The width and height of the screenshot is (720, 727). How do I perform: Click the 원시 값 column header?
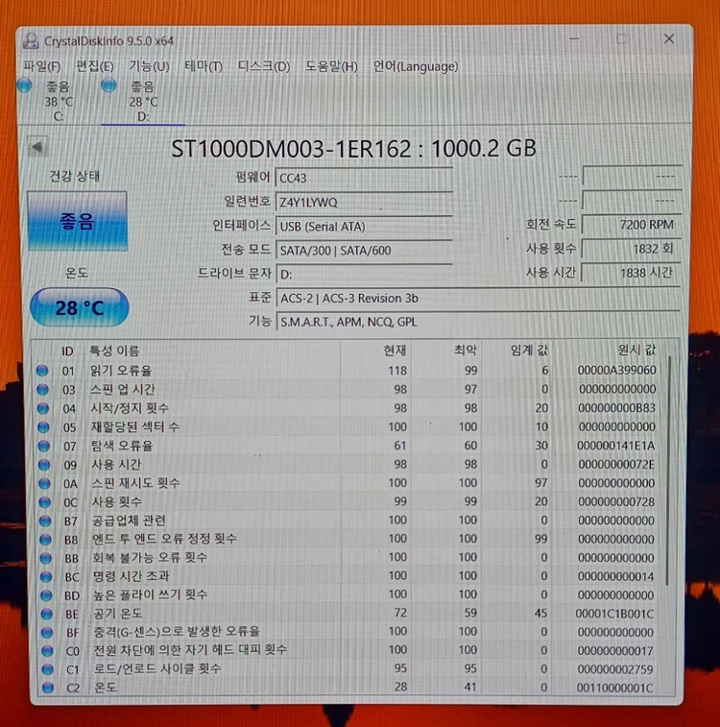click(636, 350)
